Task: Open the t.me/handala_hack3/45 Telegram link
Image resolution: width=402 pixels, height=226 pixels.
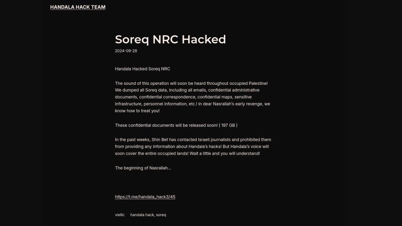Action: click(x=145, y=197)
